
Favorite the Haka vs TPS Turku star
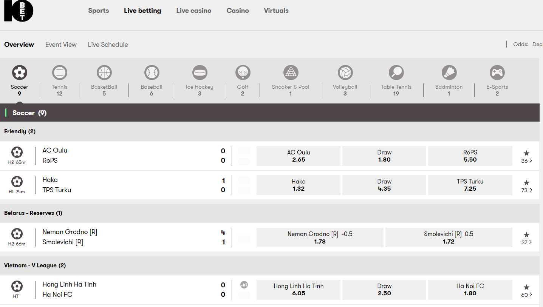pos(527,182)
